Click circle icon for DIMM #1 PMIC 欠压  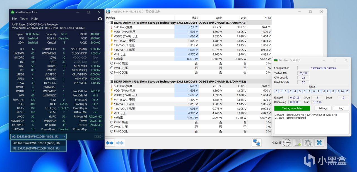coord(112,73)
